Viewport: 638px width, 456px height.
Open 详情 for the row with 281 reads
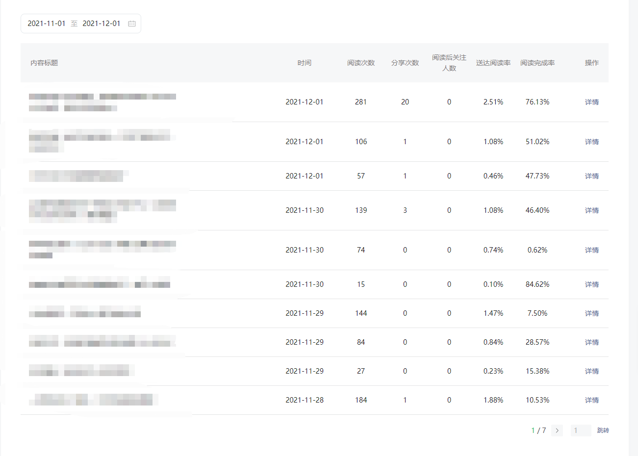[592, 102]
